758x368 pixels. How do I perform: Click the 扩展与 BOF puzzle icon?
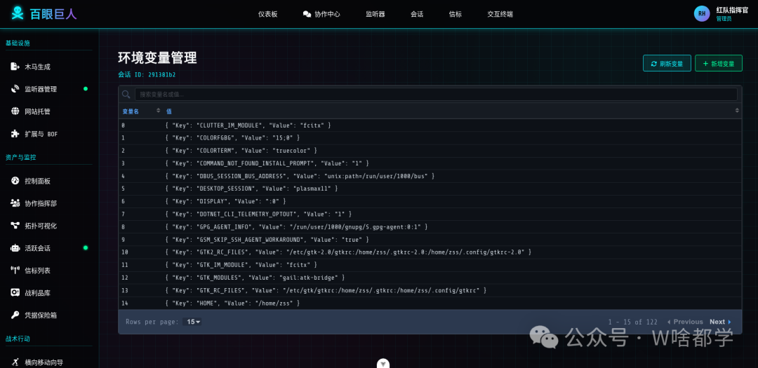pyautogui.click(x=15, y=134)
